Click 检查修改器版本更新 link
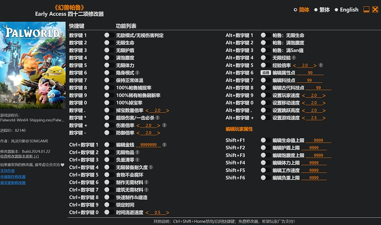 point(19,156)
